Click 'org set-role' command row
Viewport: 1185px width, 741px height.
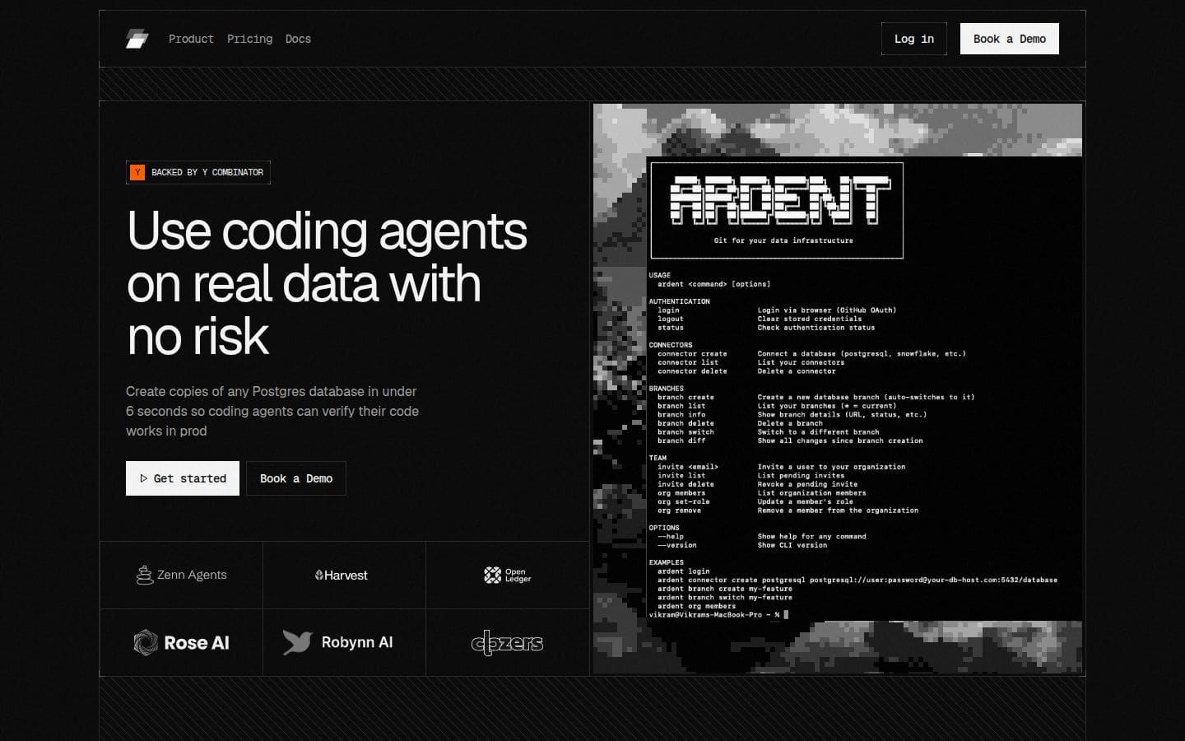pos(755,501)
